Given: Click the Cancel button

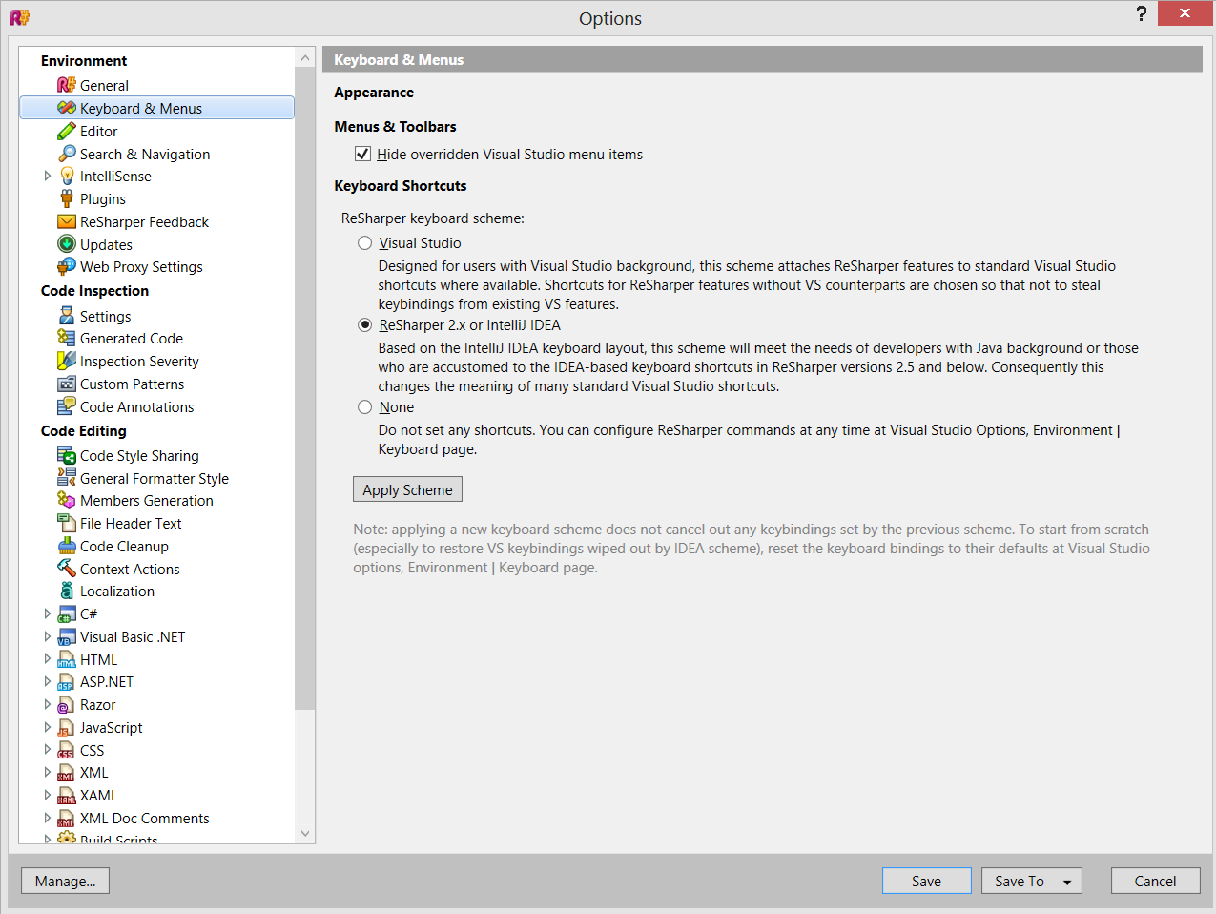Looking at the screenshot, I should [x=1155, y=881].
